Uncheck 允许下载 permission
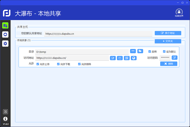Screen dimensions: 190x127 [x=58, y=64]
